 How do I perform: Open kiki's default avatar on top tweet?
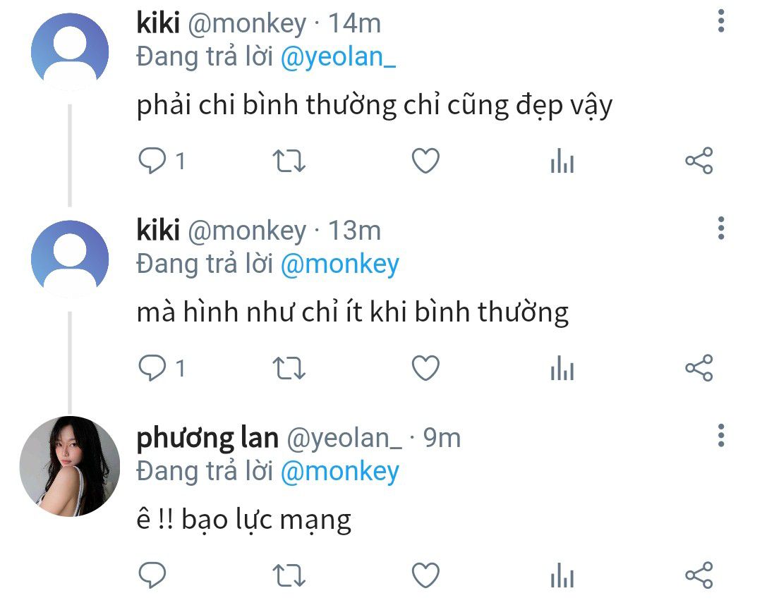[69, 51]
